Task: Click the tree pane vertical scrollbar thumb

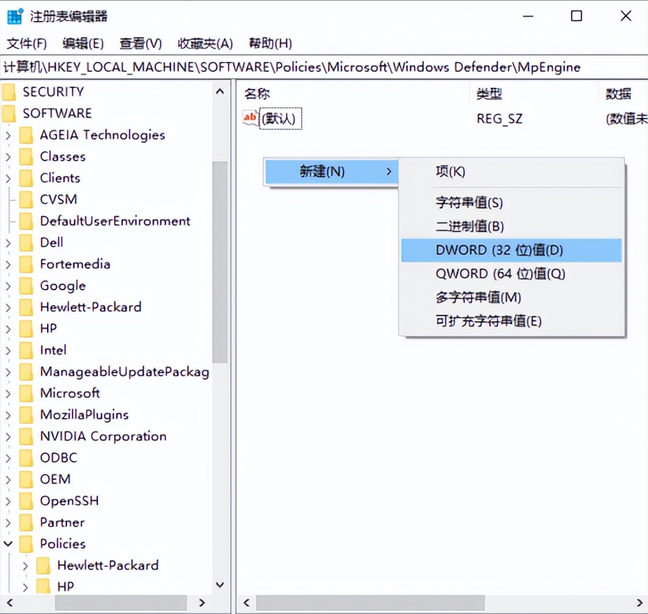Action: pos(220,262)
